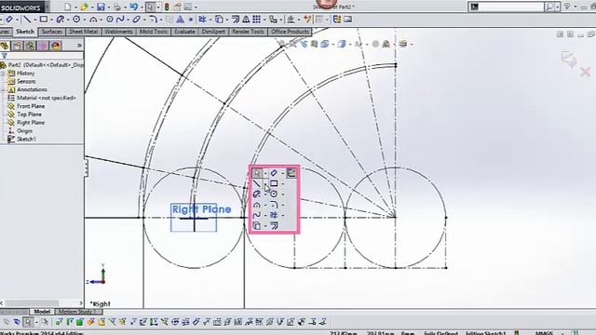This screenshot has width=596, height=335.
Task: Open the FeatureManager design tree tab icon
Action: point(5,46)
